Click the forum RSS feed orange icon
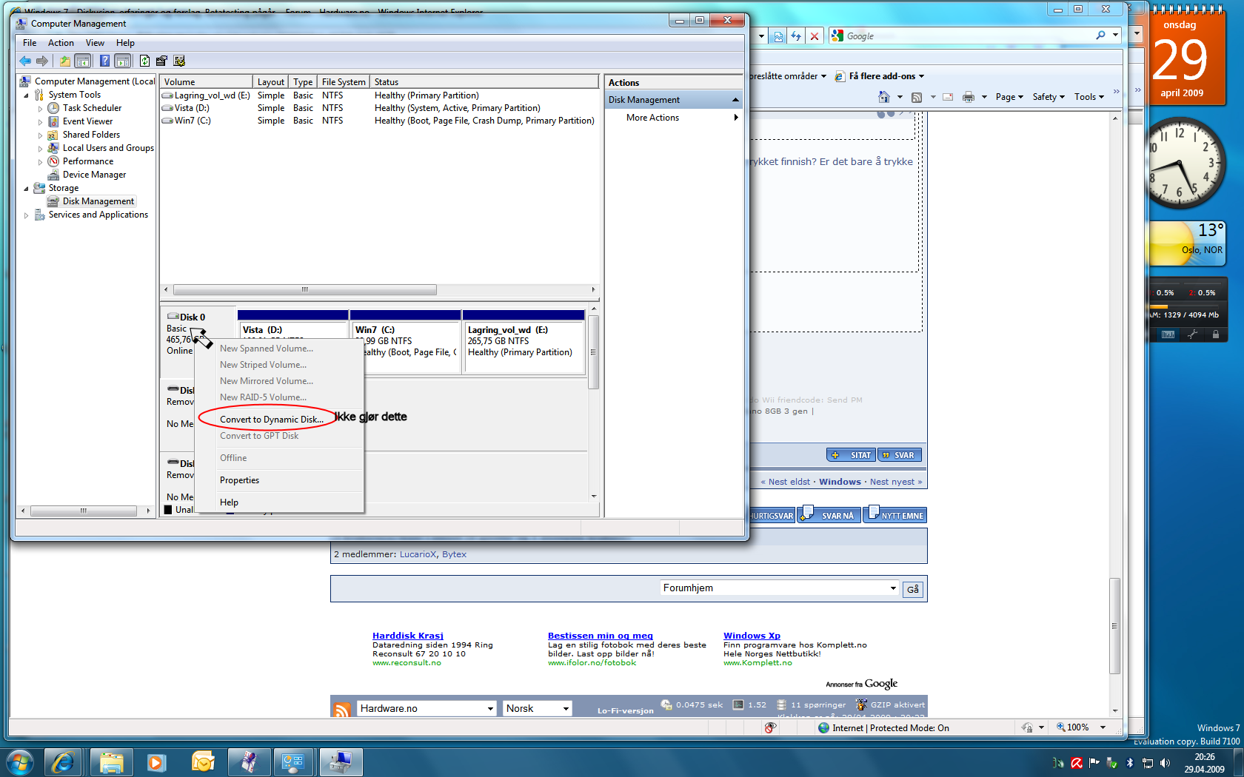Image resolution: width=1244 pixels, height=777 pixels. (x=341, y=710)
